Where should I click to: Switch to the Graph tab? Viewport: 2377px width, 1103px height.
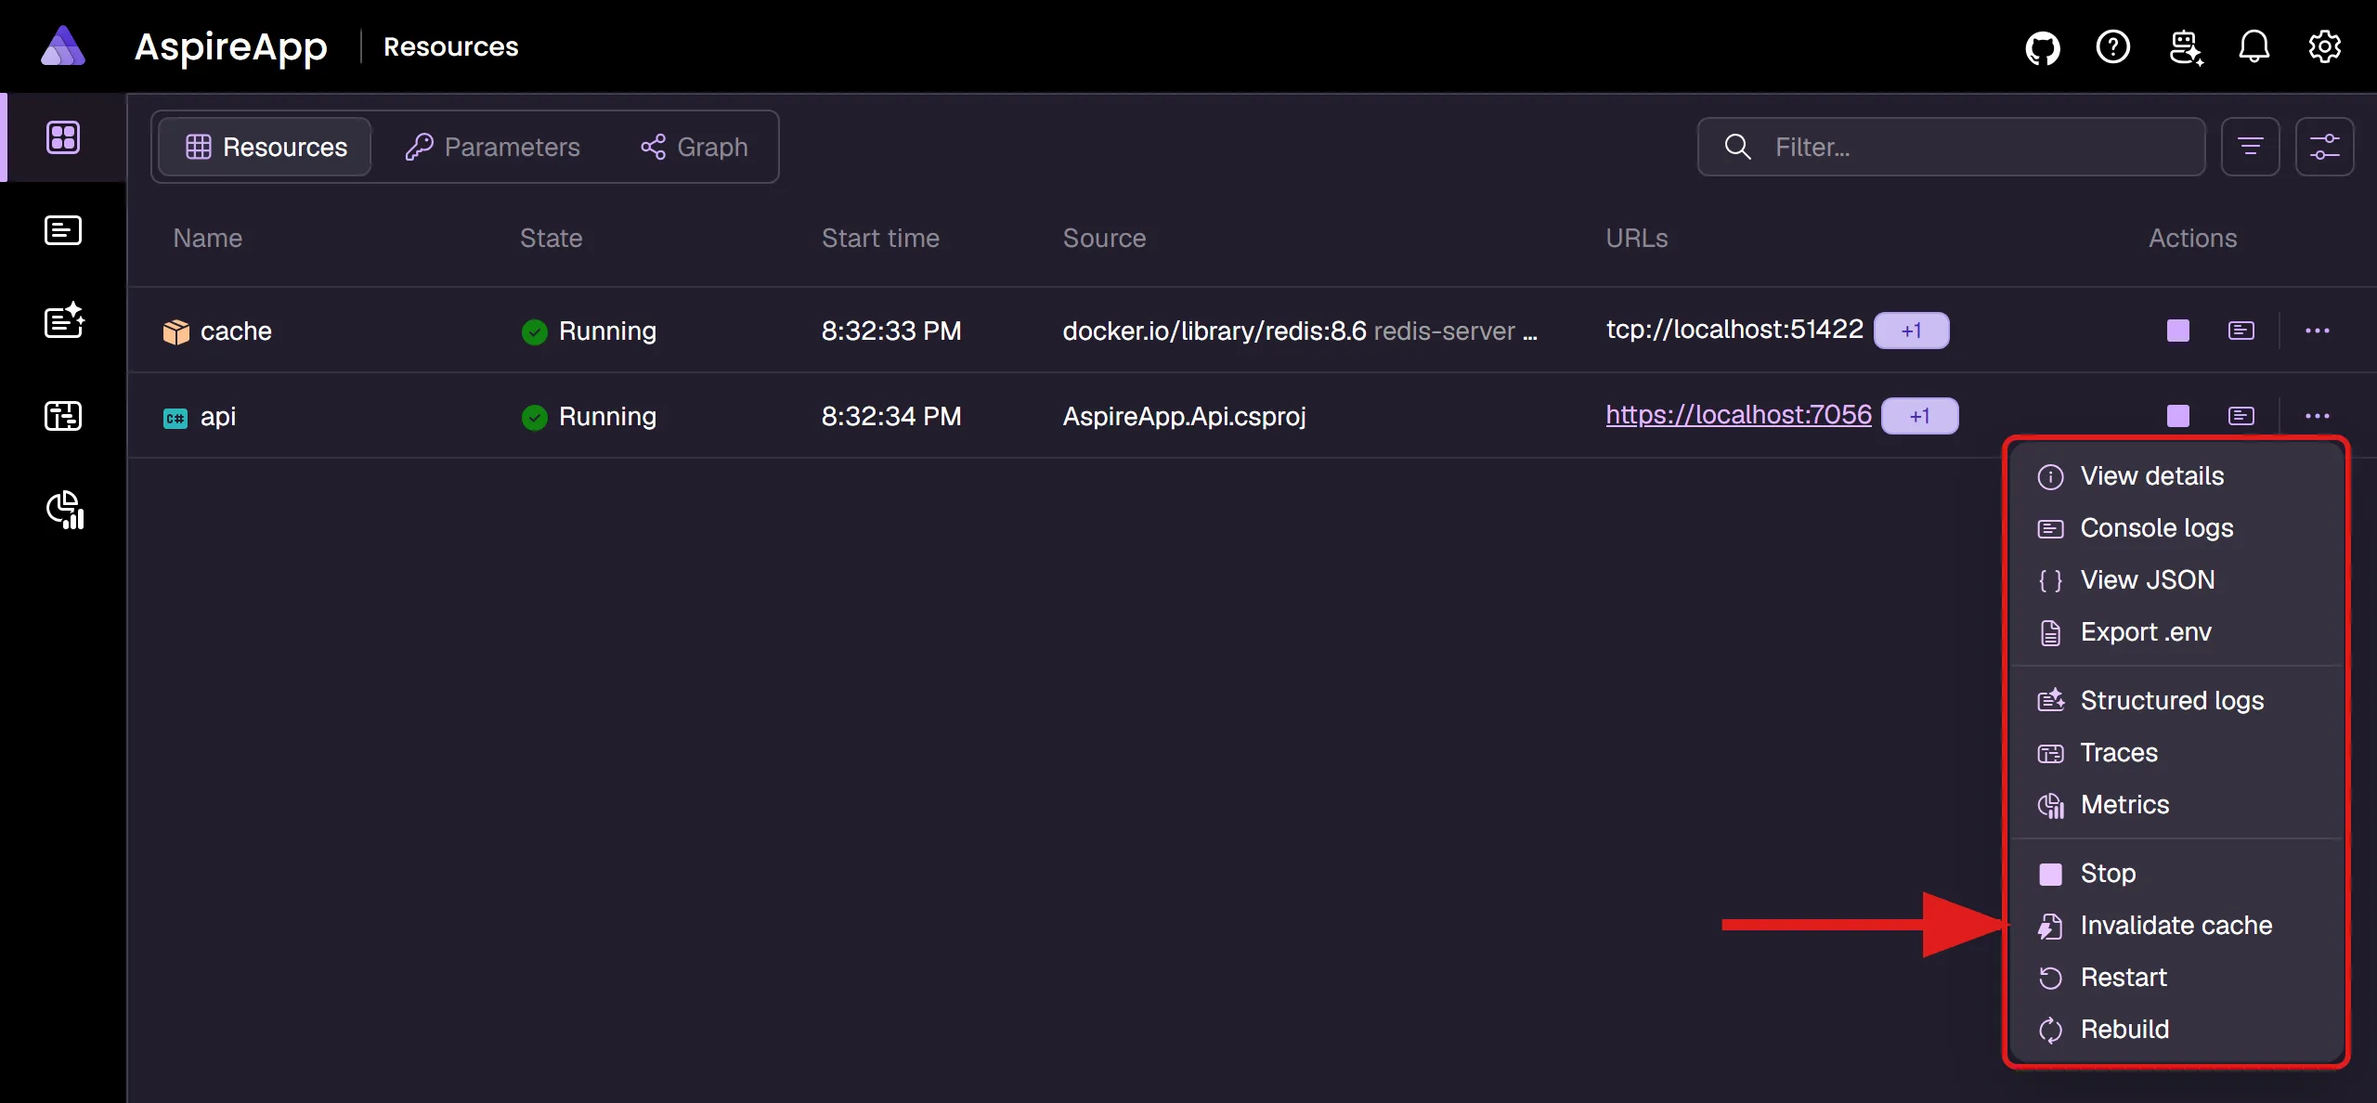tap(695, 147)
